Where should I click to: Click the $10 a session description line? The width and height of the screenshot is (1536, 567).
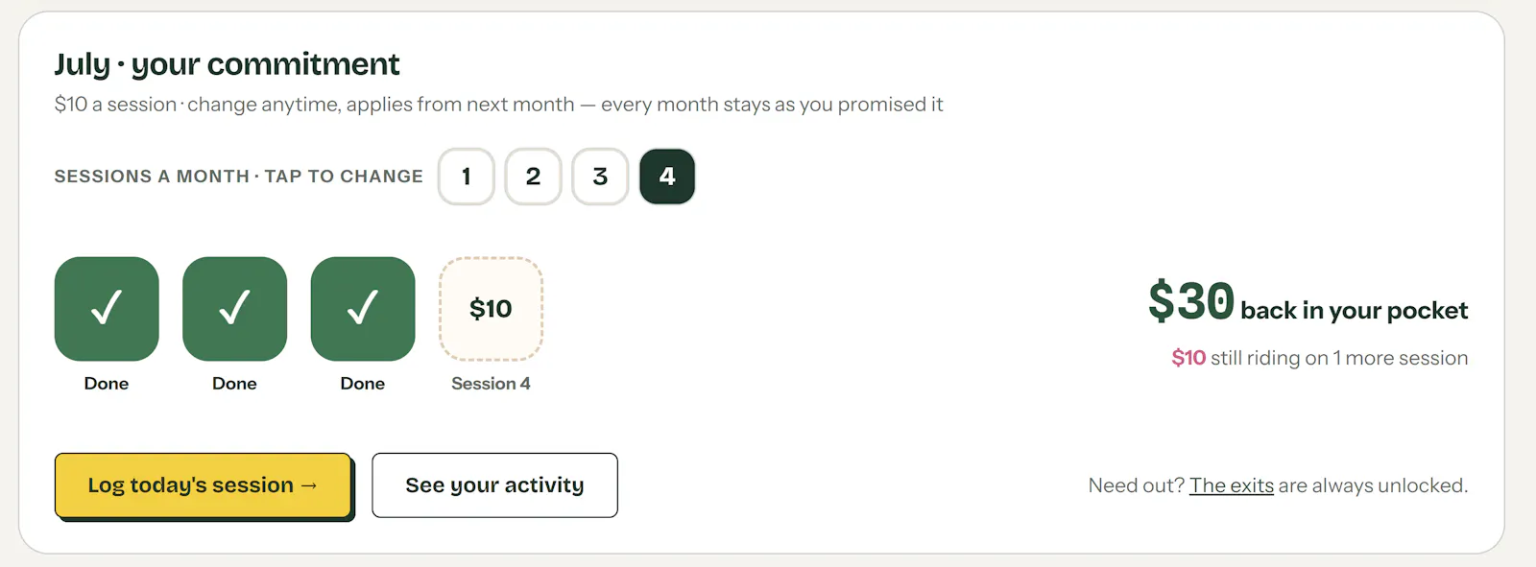tap(498, 105)
